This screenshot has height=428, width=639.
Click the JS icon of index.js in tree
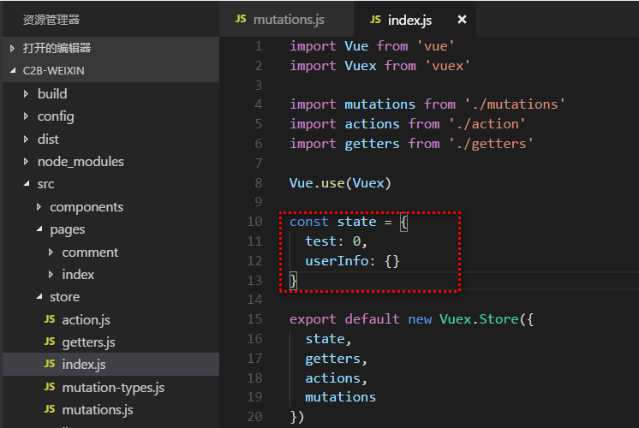(x=50, y=364)
